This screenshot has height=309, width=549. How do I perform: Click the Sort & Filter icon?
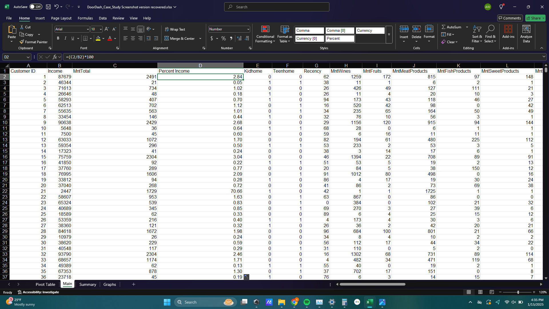477,29
